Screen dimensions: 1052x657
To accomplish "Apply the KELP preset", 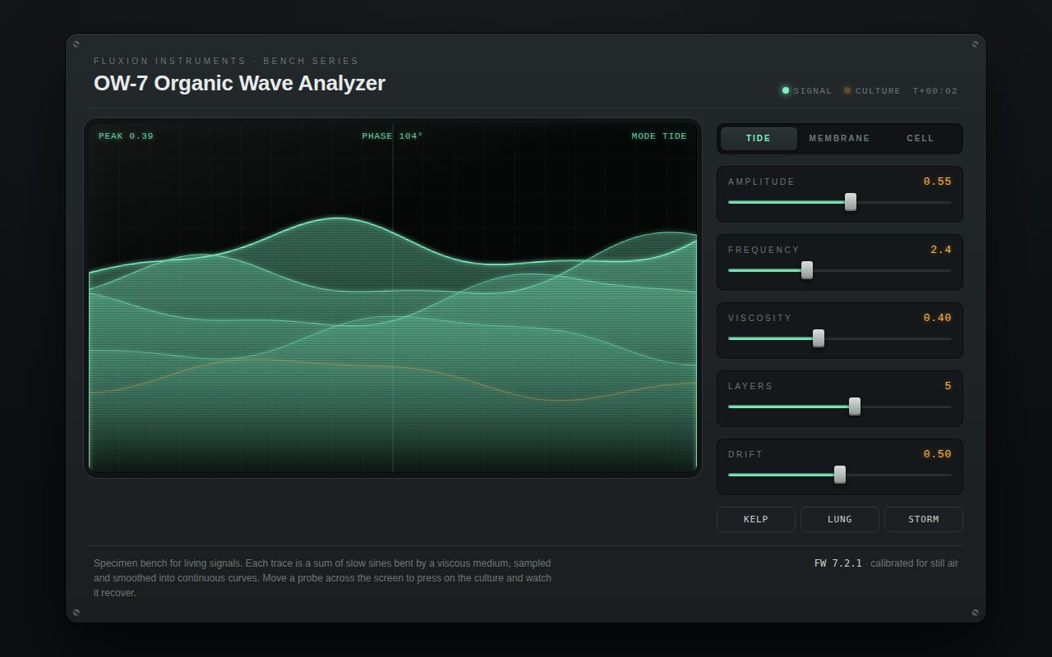I will (756, 519).
